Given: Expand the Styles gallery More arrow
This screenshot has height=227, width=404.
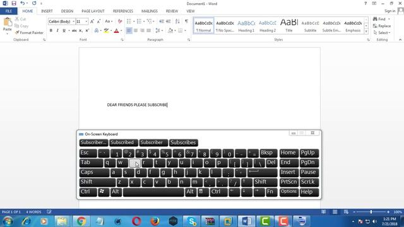Looking at the screenshot, I should tap(366, 32).
